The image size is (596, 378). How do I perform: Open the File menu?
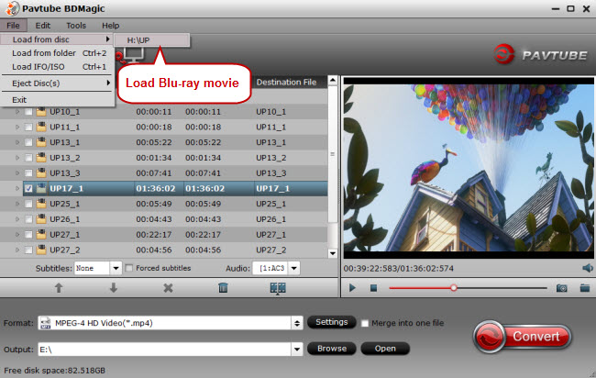14,26
